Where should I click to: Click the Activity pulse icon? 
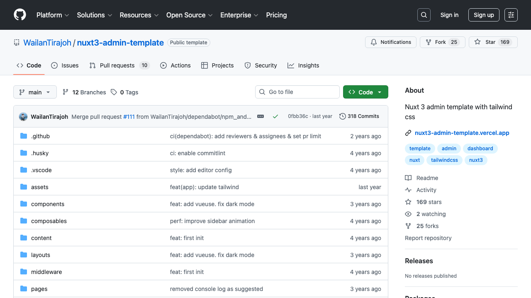click(408, 190)
